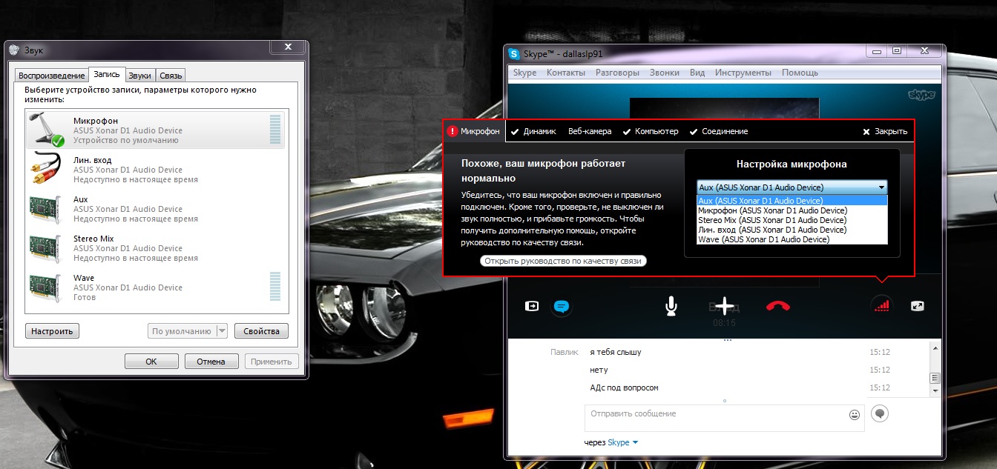
Task: Hang up with the red end call button
Action: 777,306
